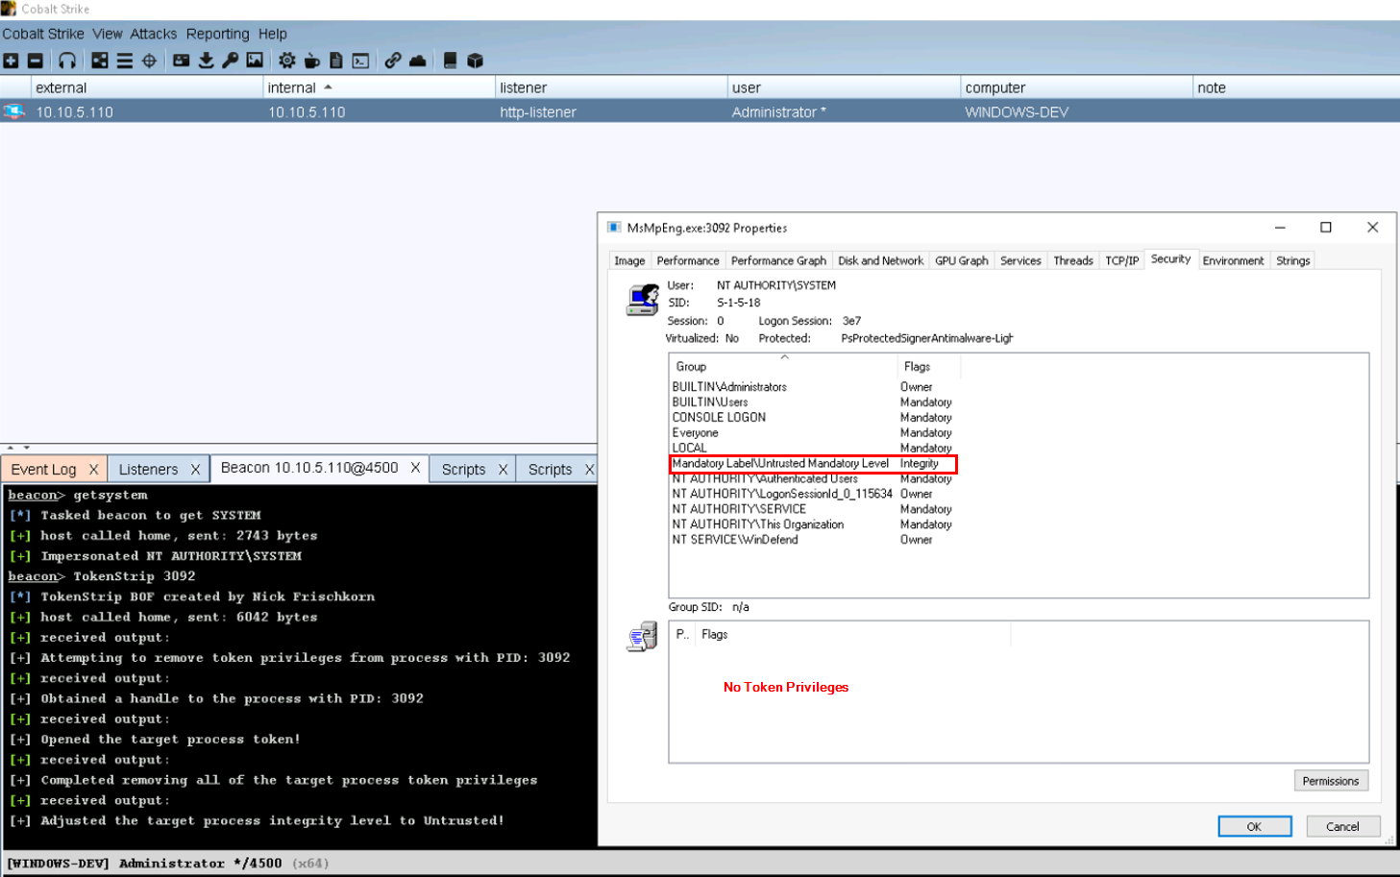
Task: Host a file using chain link icon
Action: 393,61
